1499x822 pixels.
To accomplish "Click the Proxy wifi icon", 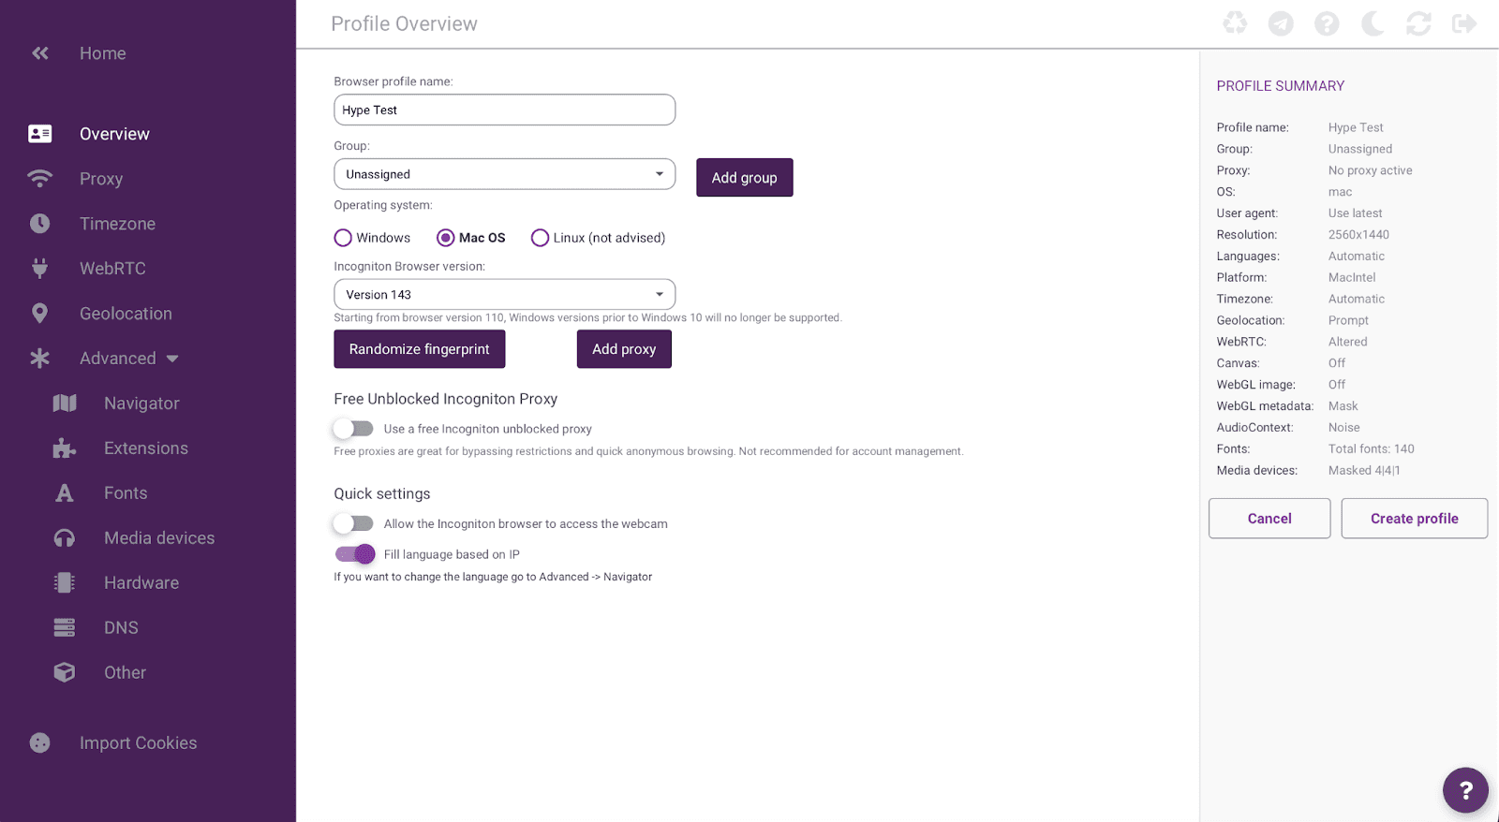I will coord(40,179).
